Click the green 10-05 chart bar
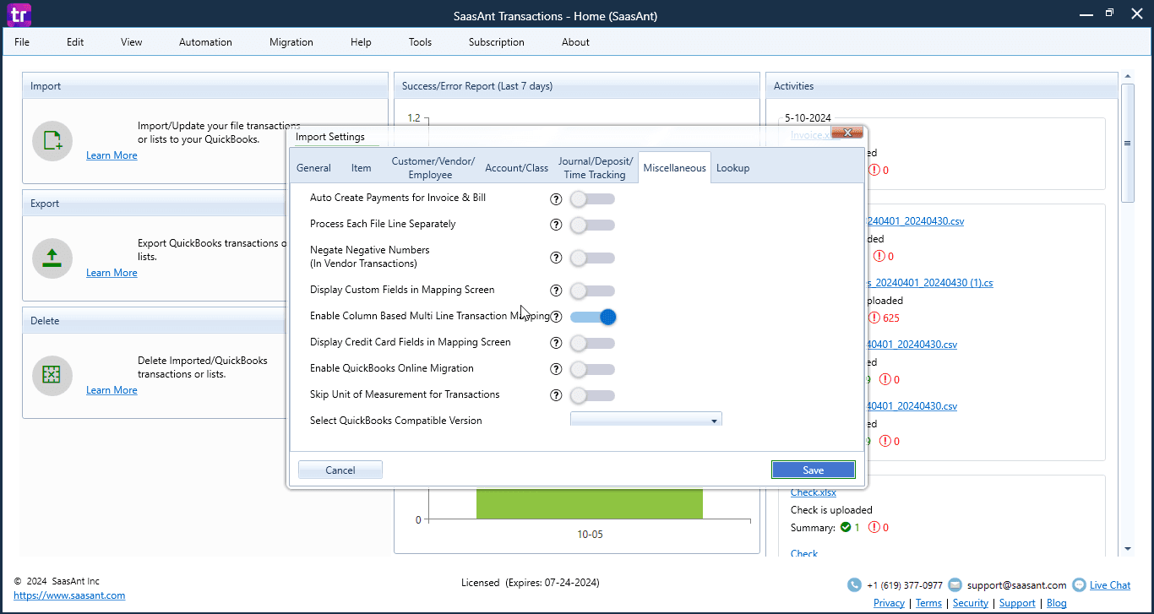Viewport: 1154px width, 614px height. click(590, 503)
